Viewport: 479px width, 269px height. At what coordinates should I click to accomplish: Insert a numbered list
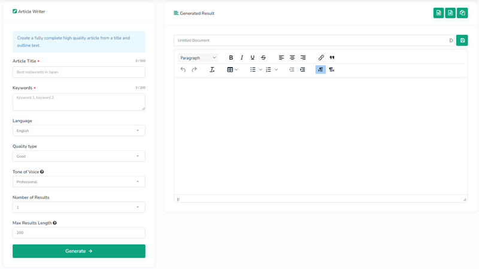point(268,69)
